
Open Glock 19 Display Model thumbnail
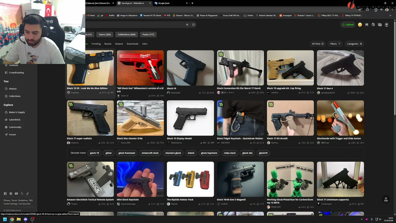tap(190, 118)
